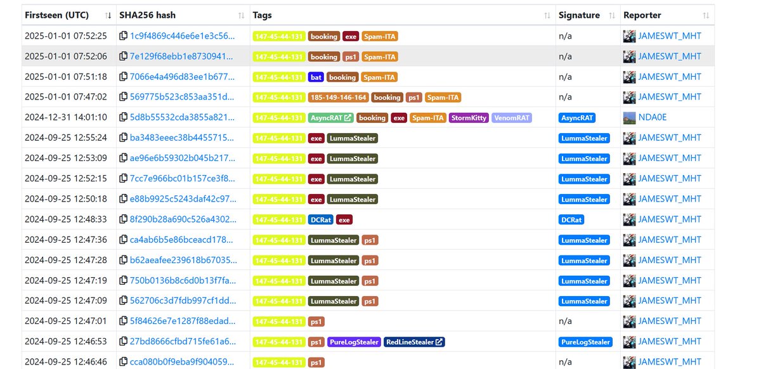Click the StormKitty tag
The height and width of the screenshot is (369, 761).
coord(469,118)
